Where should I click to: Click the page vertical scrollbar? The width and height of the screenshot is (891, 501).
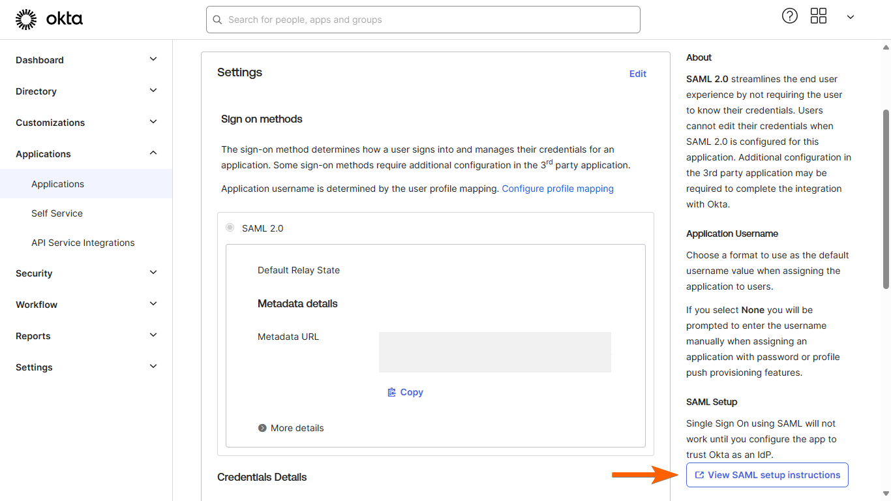pos(886,196)
